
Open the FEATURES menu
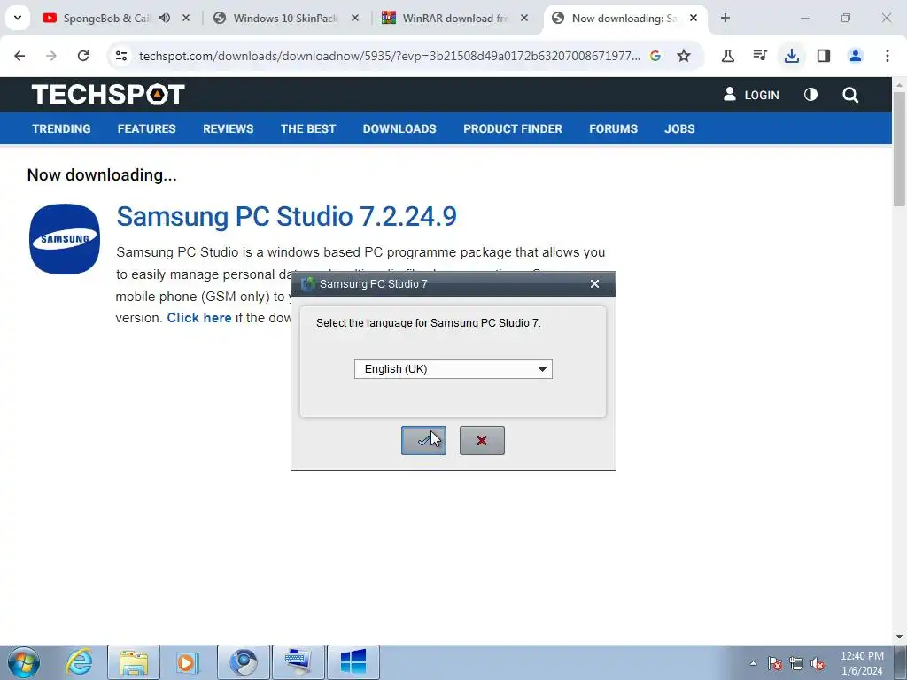coord(146,129)
